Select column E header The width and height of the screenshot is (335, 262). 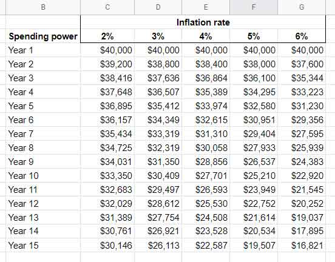coord(206,7)
